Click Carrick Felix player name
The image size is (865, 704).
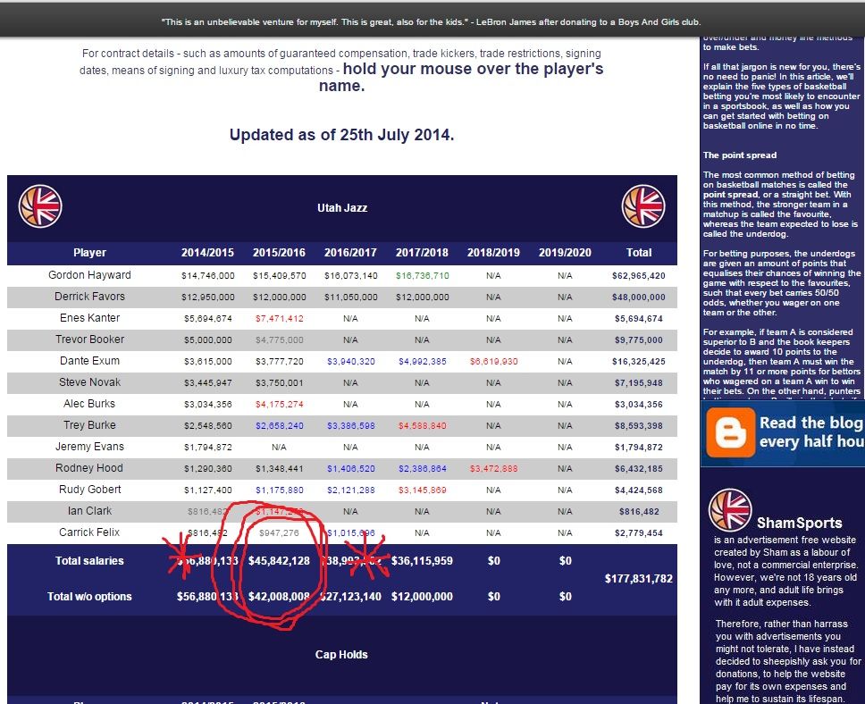(89, 532)
